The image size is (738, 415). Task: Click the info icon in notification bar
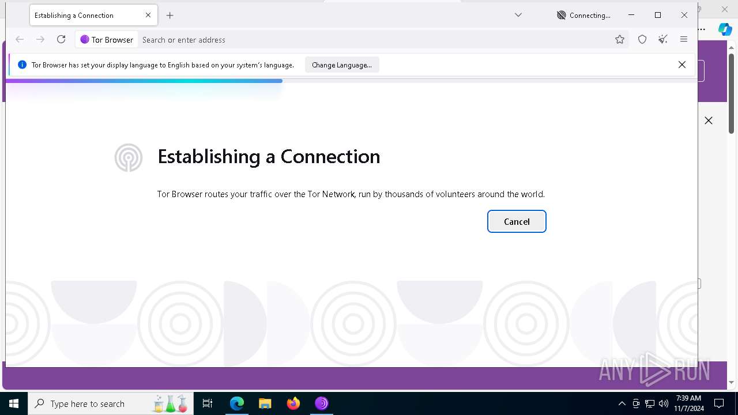click(x=22, y=65)
